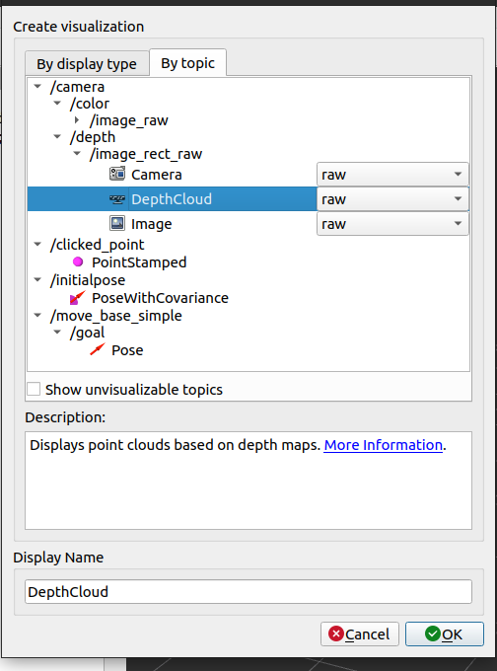Collapse the /depth tree node

[x=57, y=137]
